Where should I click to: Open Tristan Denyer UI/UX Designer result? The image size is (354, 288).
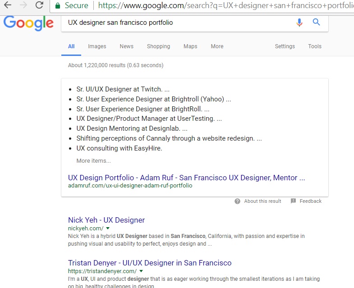[150, 263]
